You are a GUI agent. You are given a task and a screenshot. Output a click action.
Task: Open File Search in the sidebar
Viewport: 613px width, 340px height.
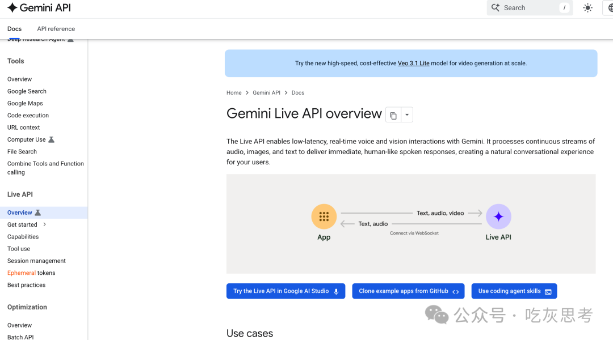click(22, 152)
